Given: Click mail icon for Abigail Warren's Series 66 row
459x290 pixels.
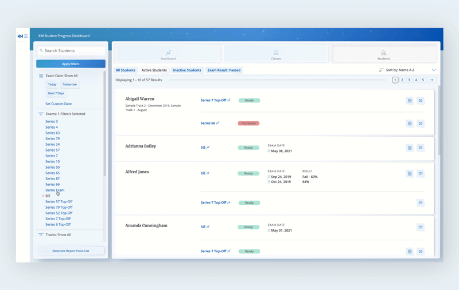Looking at the screenshot, I should 421,124.
